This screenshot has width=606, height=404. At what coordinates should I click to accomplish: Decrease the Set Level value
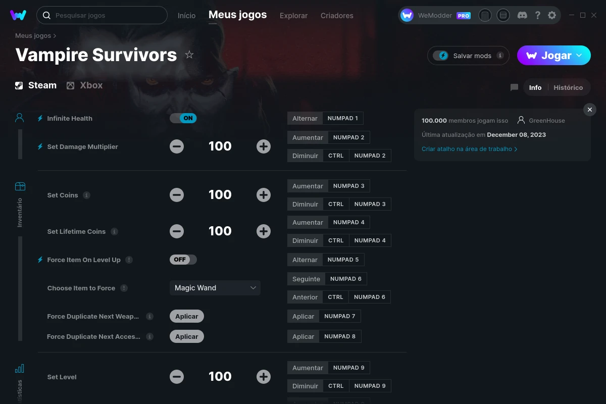pos(177,377)
